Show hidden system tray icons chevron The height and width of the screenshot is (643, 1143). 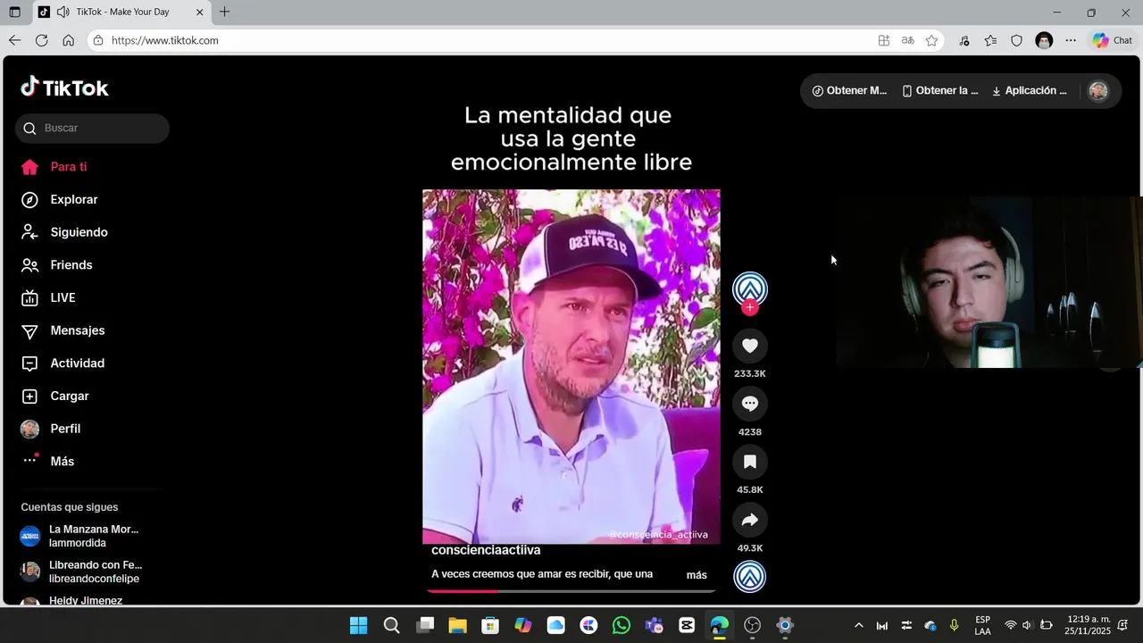click(x=859, y=625)
